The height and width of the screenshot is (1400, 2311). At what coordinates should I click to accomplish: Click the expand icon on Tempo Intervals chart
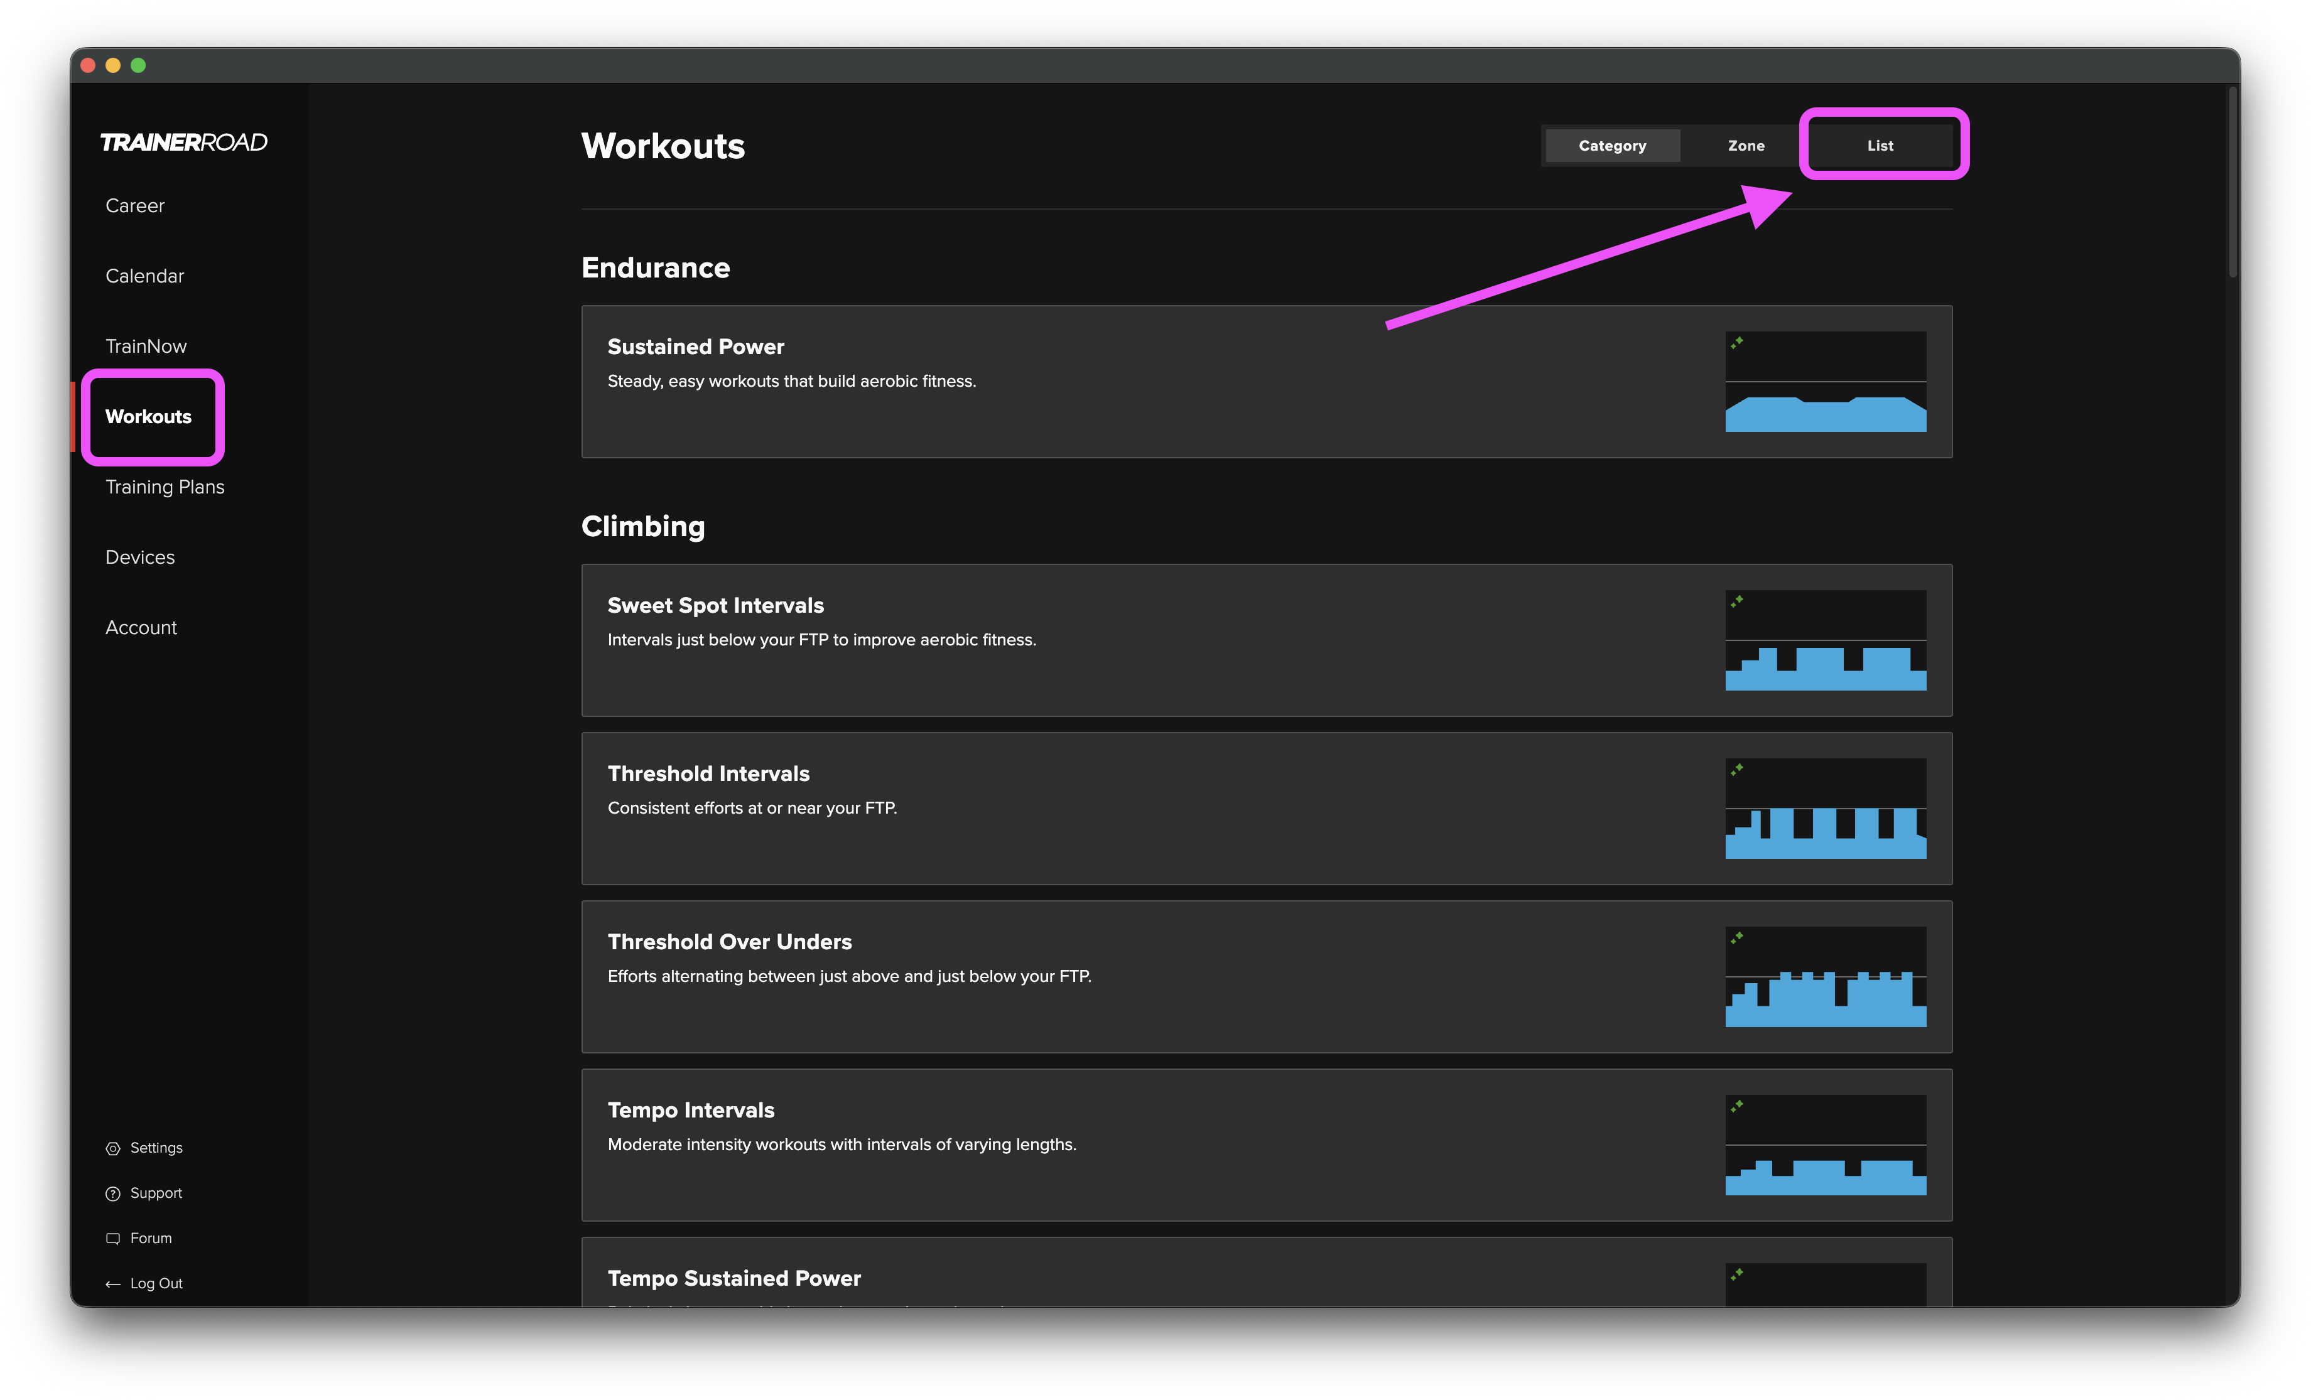tap(1737, 1106)
